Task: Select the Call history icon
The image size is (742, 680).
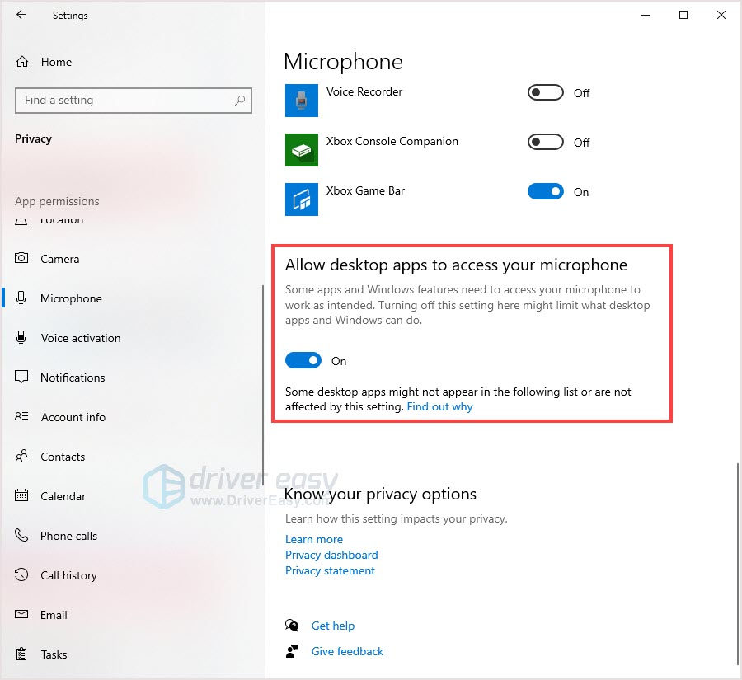Action: click(x=21, y=574)
